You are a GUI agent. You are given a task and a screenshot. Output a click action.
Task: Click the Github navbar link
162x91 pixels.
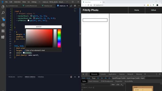tap(153, 10)
